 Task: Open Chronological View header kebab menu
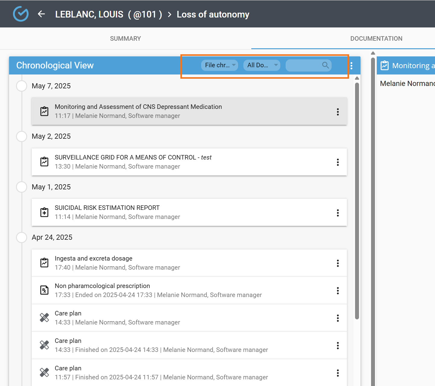coord(351,66)
